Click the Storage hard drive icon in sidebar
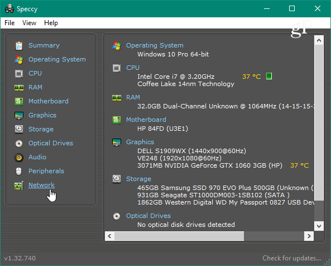The image size is (331, 266). pos(19,129)
